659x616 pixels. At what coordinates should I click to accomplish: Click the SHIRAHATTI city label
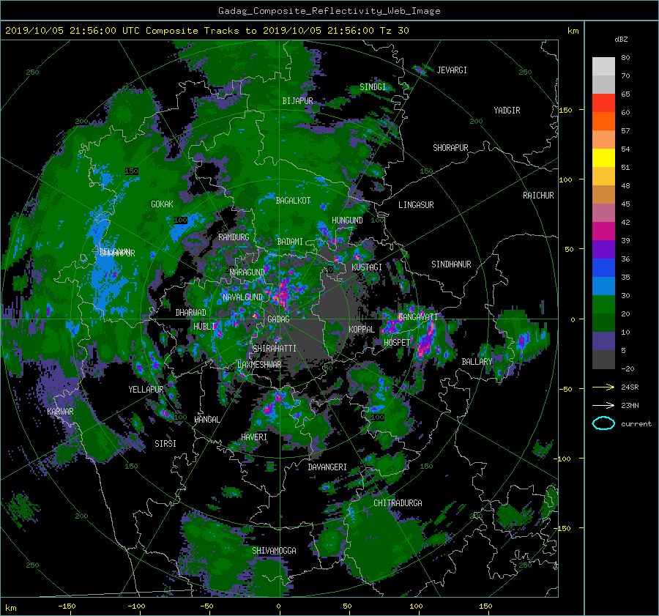coord(275,349)
